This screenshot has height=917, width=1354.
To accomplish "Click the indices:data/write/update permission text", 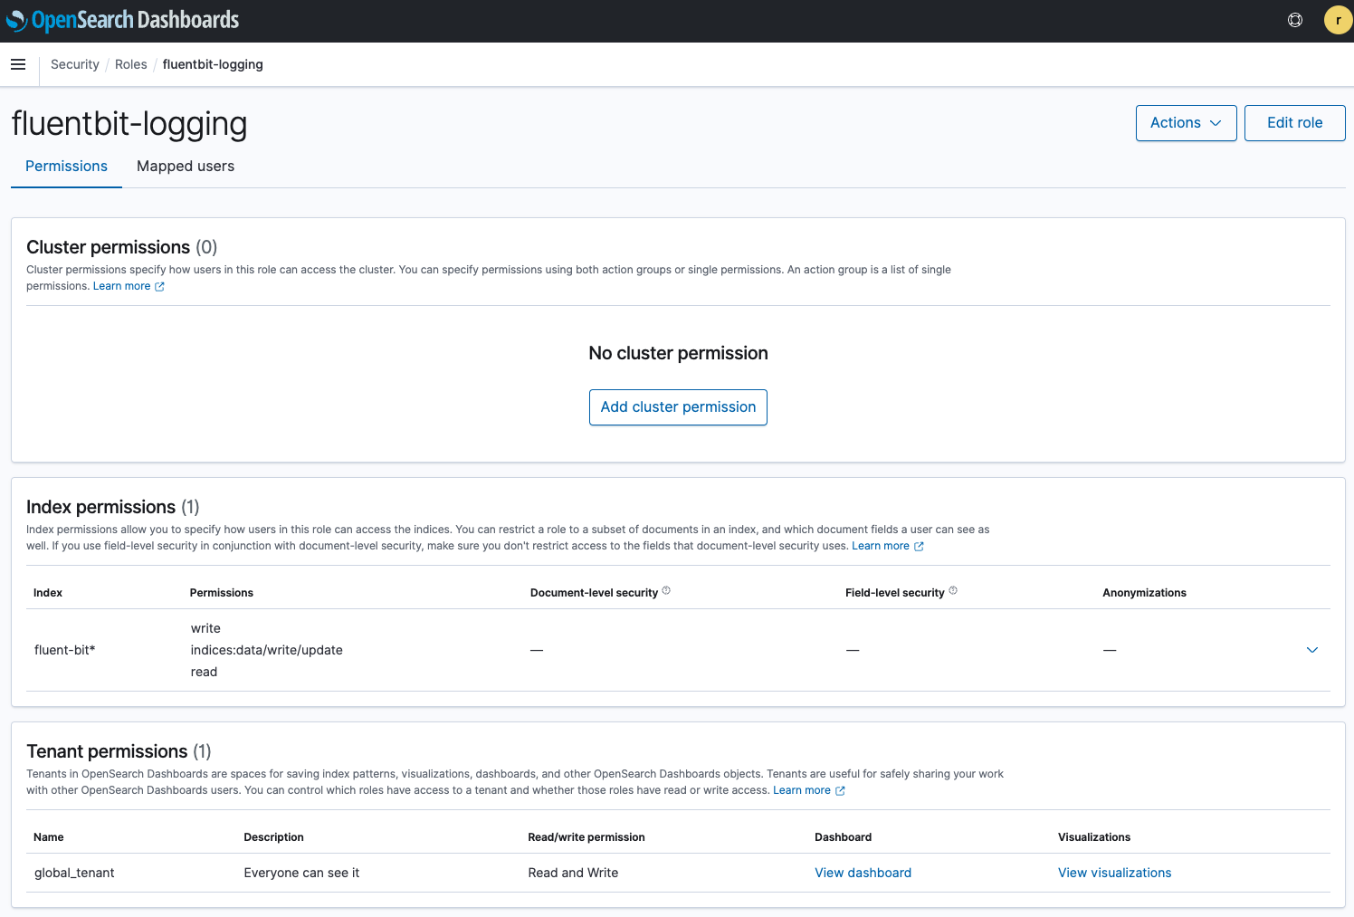I will (x=266, y=650).
